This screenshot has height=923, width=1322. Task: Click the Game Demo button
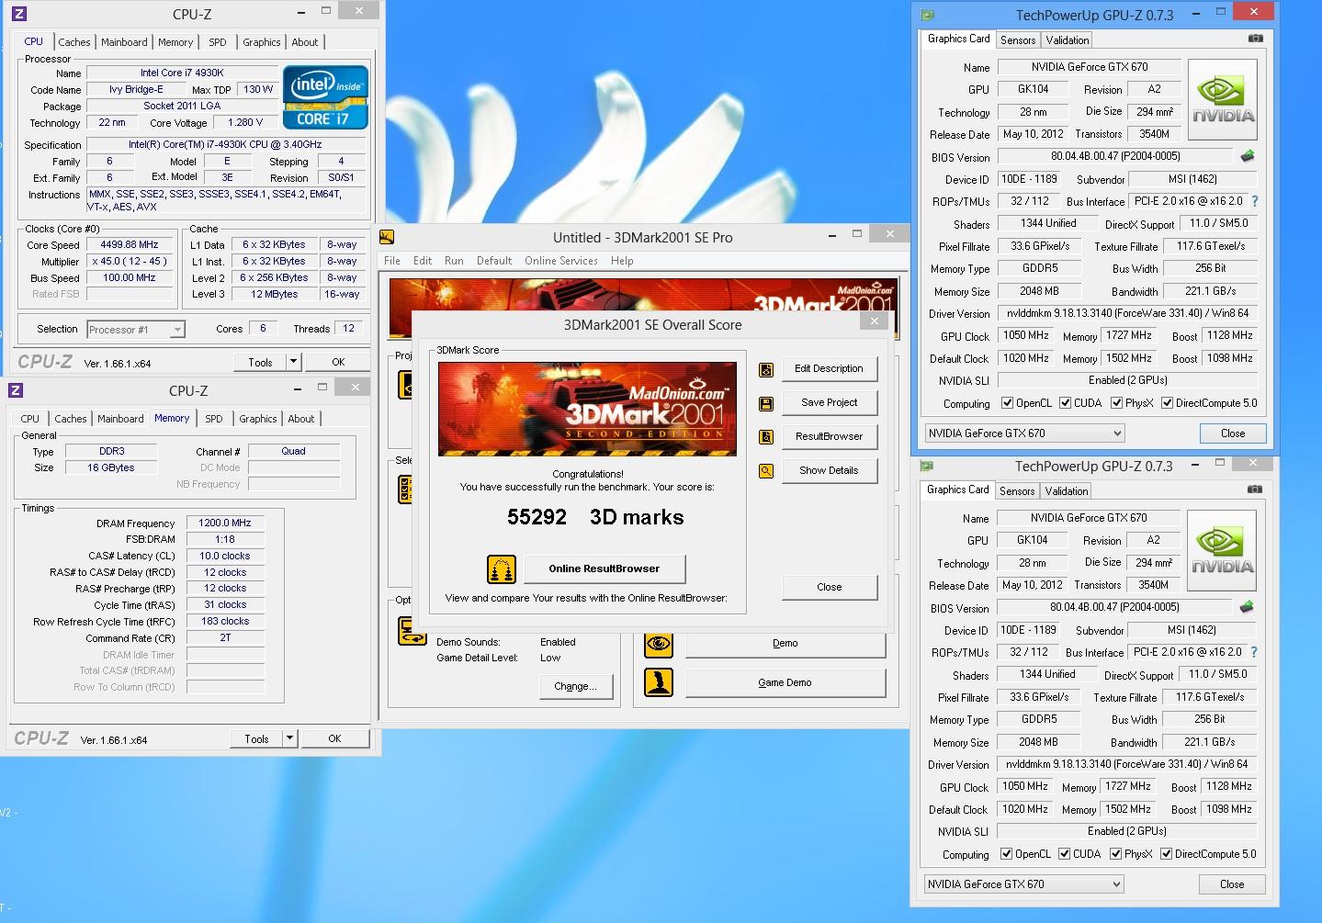coord(785,682)
